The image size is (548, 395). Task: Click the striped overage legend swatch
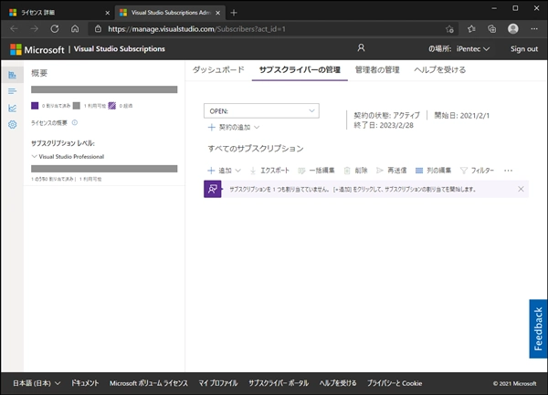111,106
